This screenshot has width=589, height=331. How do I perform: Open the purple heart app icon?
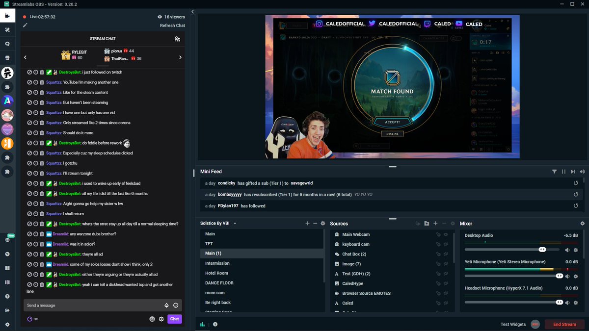point(7,129)
